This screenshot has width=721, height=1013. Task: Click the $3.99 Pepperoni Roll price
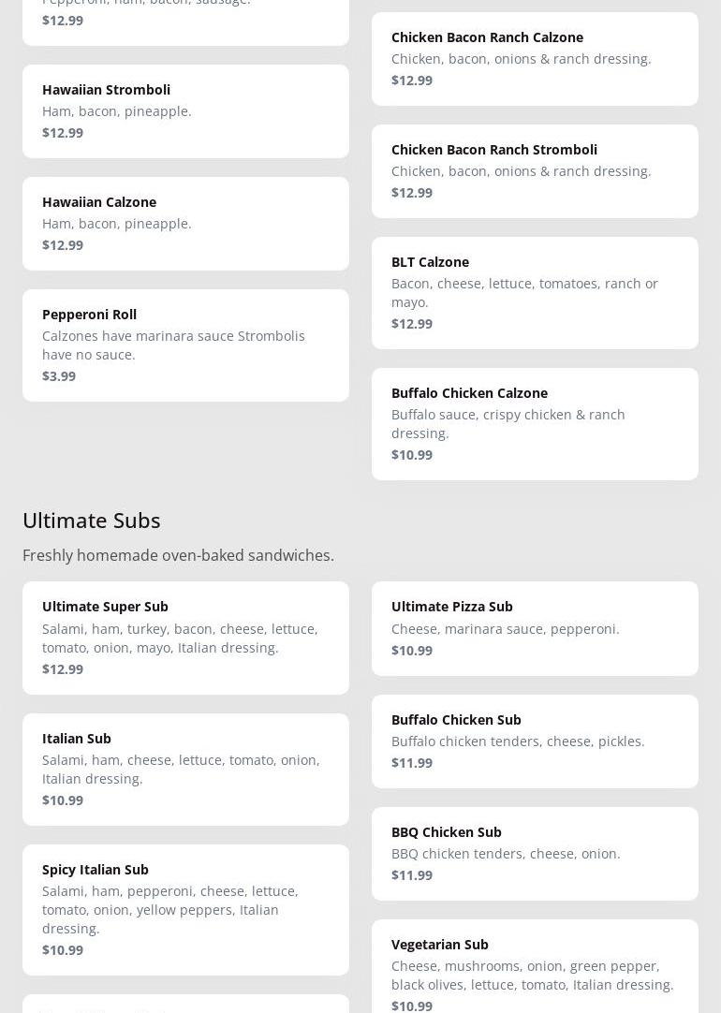click(x=59, y=375)
